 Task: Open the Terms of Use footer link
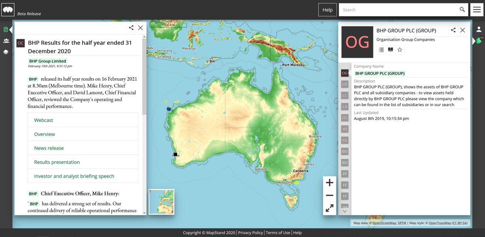click(x=278, y=233)
